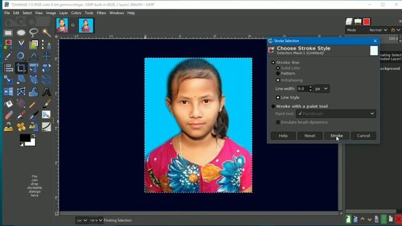Open the Filters menu
The image size is (402, 226).
click(x=101, y=13)
